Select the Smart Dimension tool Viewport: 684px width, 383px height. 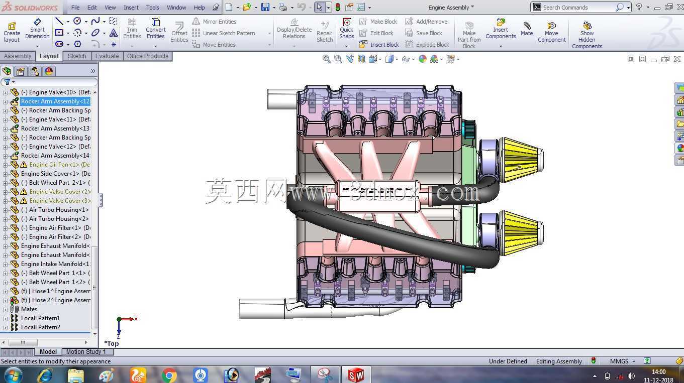tap(37, 29)
